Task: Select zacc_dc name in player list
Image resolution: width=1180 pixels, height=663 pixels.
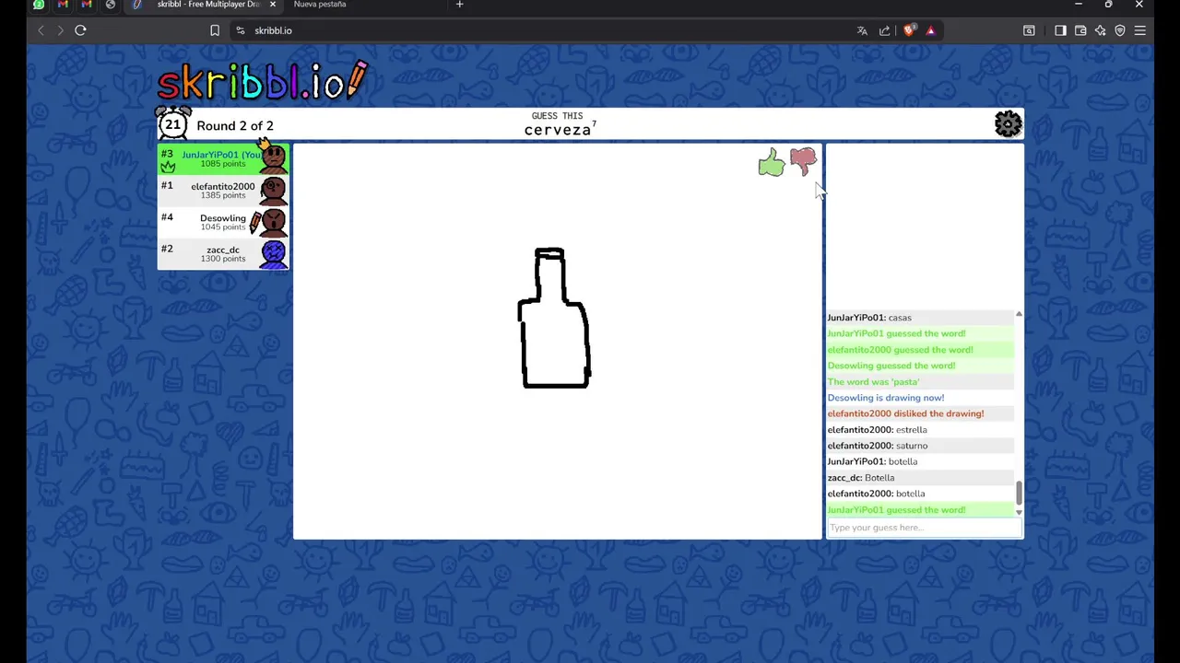Action: coord(223,250)
